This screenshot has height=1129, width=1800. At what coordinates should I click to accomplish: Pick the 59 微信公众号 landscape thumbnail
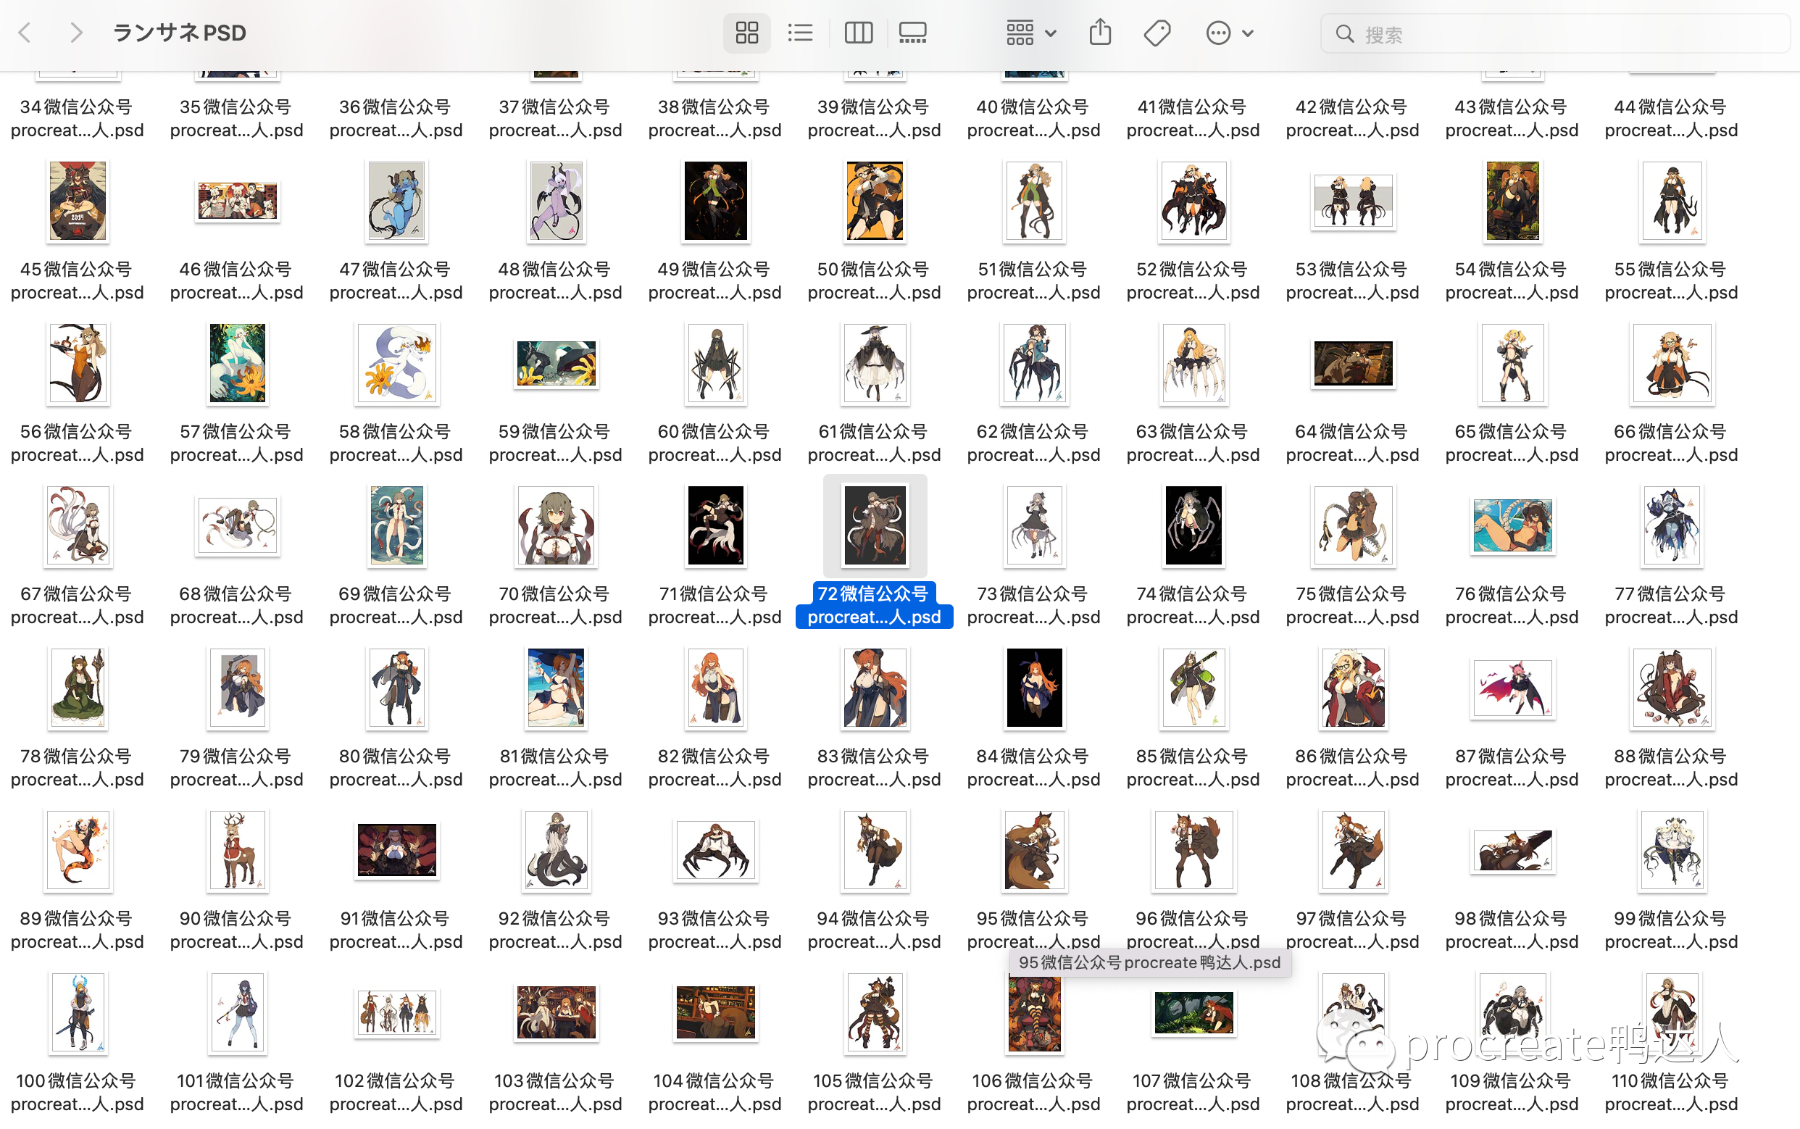557,364
